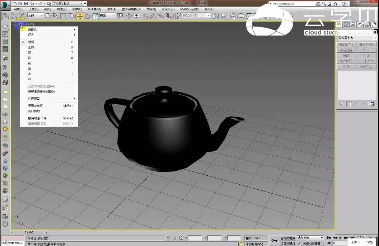
Task: Click the Select by Name icon
Action: [55, 16]
